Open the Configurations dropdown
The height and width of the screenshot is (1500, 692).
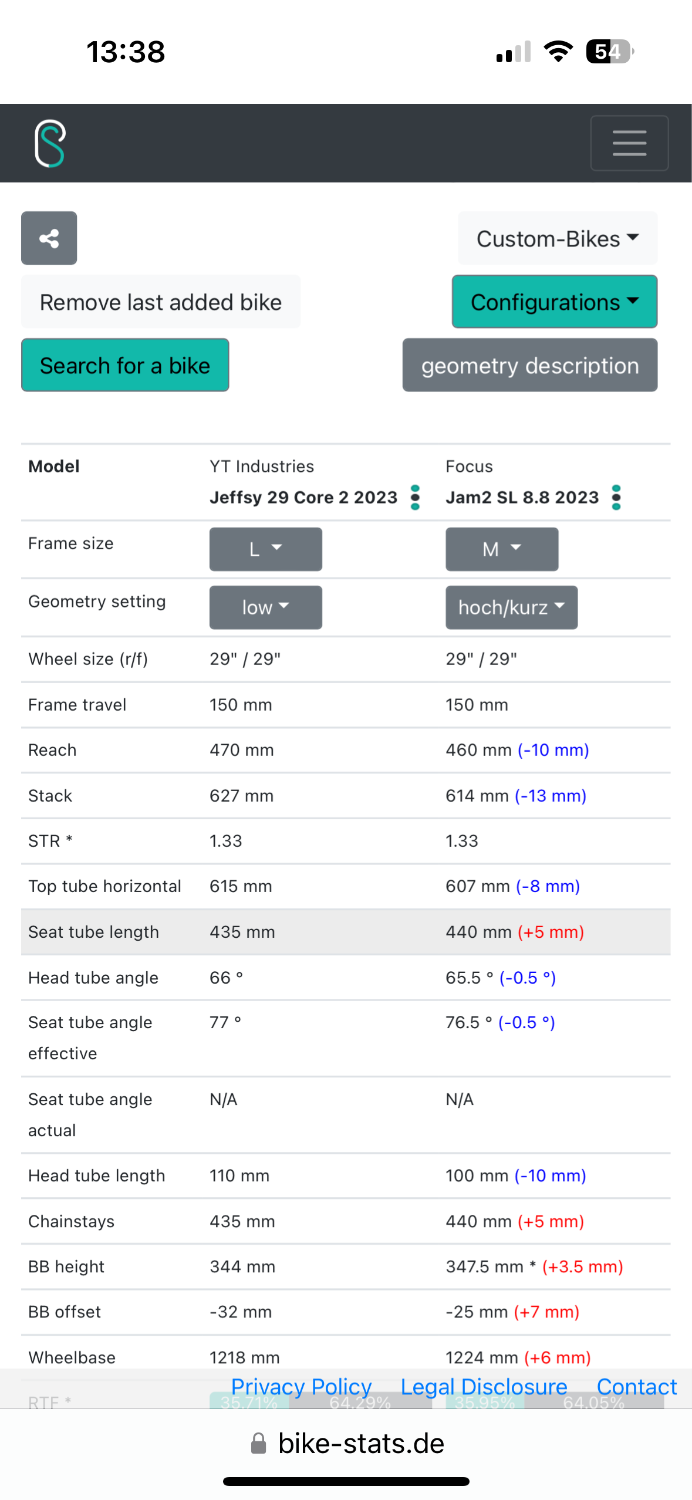pos(554,302)
